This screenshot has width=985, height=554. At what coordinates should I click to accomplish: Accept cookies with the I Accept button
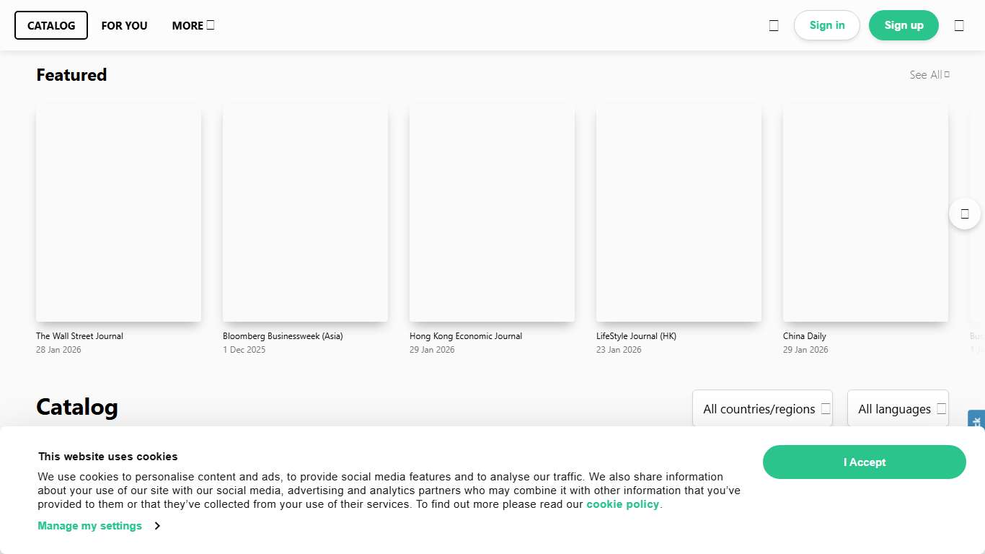[864, 462]
